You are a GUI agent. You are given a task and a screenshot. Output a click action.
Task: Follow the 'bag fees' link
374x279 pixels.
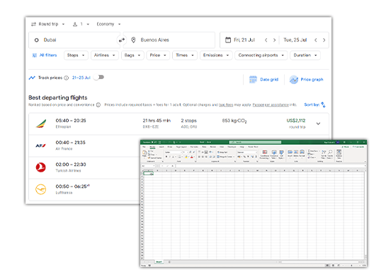(x=226, y=105)
